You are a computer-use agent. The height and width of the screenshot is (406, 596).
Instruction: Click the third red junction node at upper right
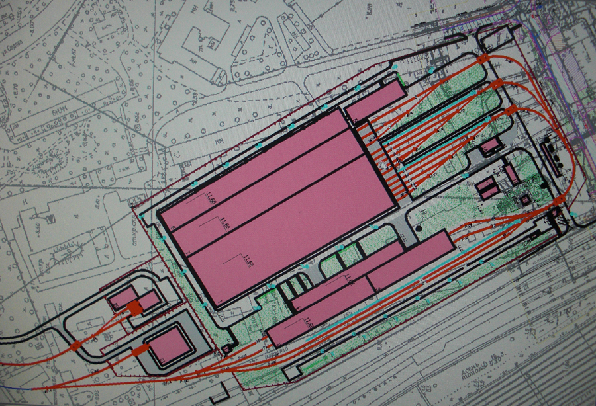(509, 111)
